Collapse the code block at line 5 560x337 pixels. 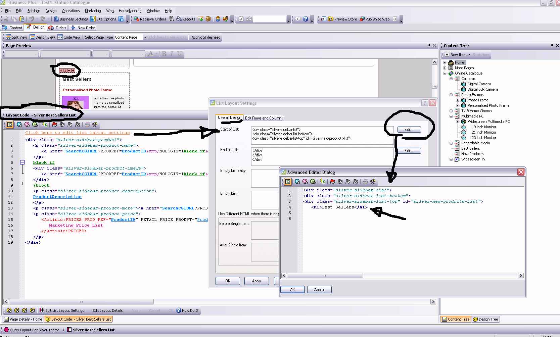coord(22,162)
